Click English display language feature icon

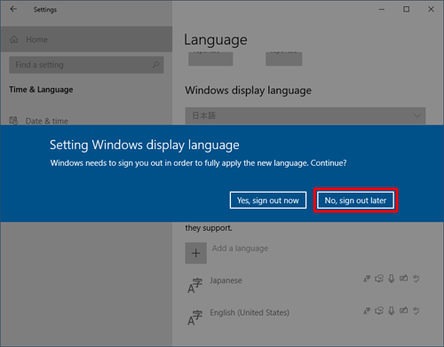pos(367,311)
